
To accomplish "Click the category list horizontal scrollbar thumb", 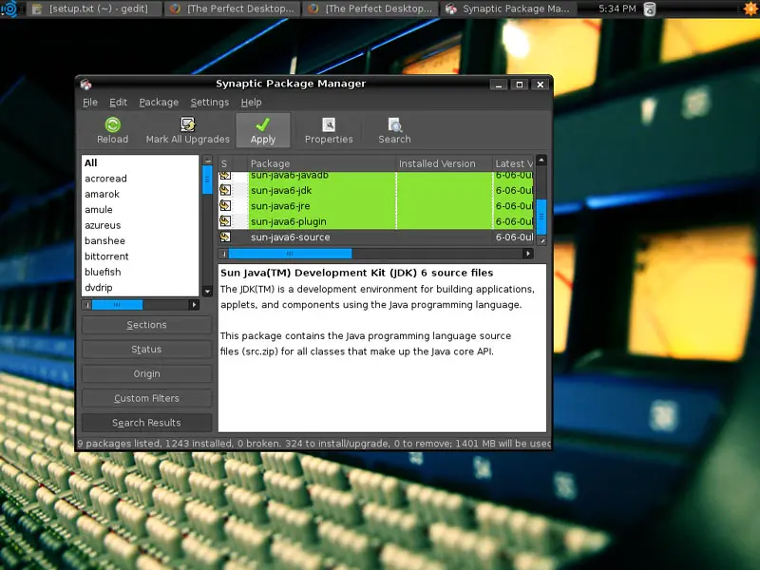I will click(117, 305).
